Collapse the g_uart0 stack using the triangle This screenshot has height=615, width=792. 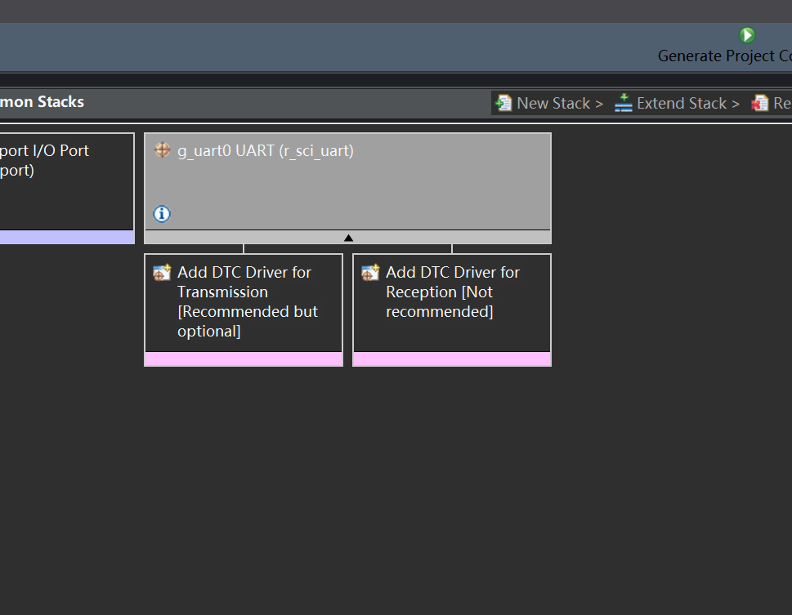pyautogui.click(x=348, y=238)
